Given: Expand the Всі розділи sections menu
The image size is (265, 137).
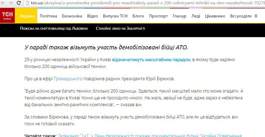Looking at the screenshot, I should coord(244,16).
